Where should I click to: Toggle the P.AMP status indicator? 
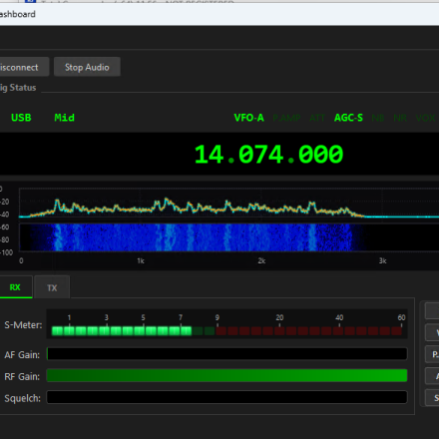coord(286,118)
